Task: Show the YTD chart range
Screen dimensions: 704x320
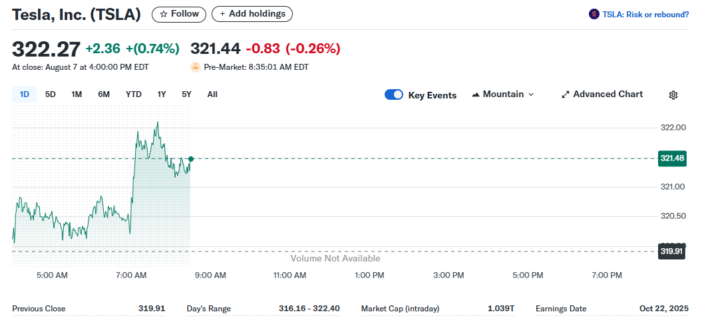Action: (x=133, y=94)
